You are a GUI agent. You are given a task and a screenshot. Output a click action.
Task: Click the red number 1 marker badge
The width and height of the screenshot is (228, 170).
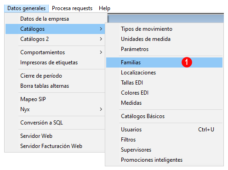click(187, 62)
